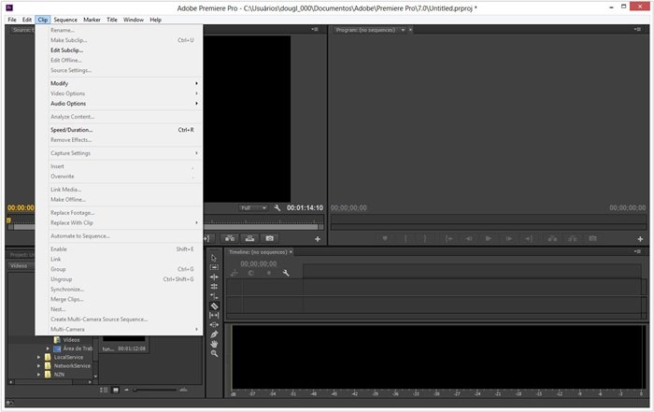
Task: Select the Selection arrow tool
Action: coord(214,258)
